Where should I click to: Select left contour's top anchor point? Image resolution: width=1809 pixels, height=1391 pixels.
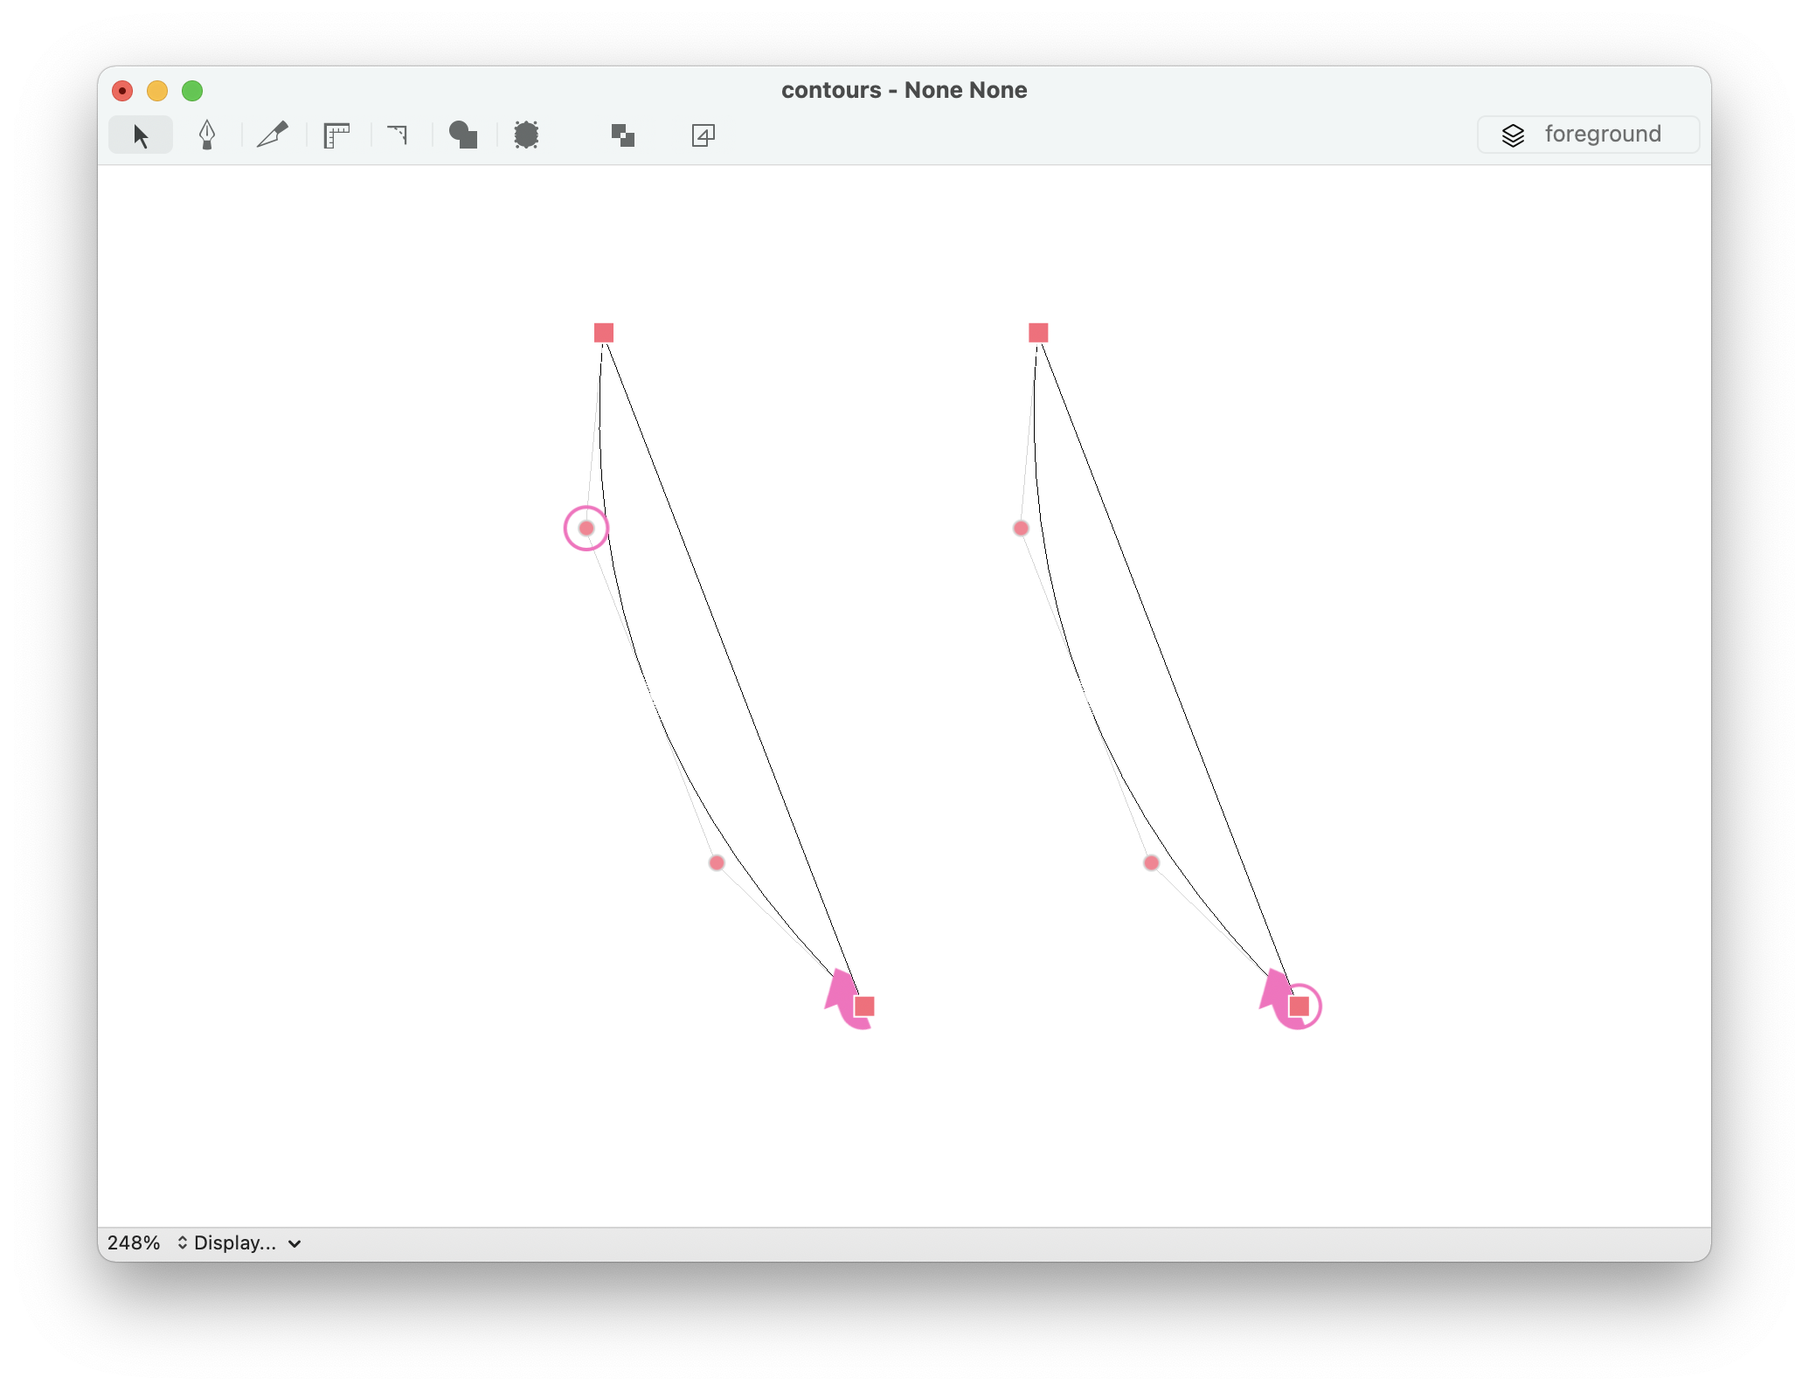(604, 333)
